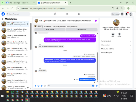Screen dimensions: 136x102
Task: Click the browser address bar URL
Action: point(43,8)
